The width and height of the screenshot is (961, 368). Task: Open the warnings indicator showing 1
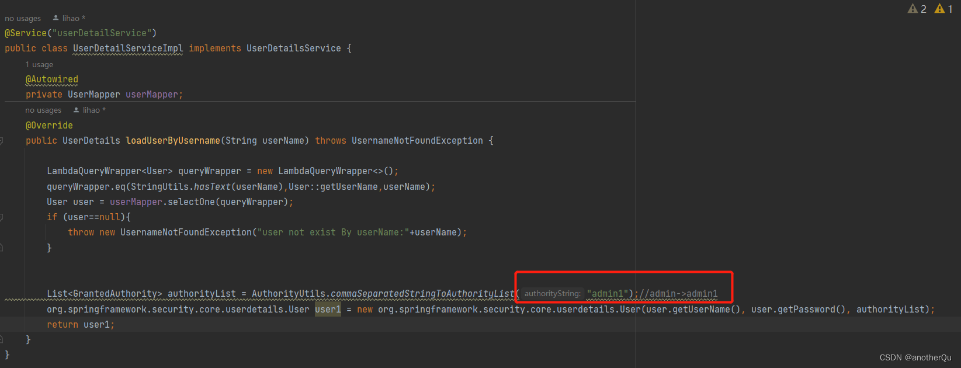coord(943,9)
